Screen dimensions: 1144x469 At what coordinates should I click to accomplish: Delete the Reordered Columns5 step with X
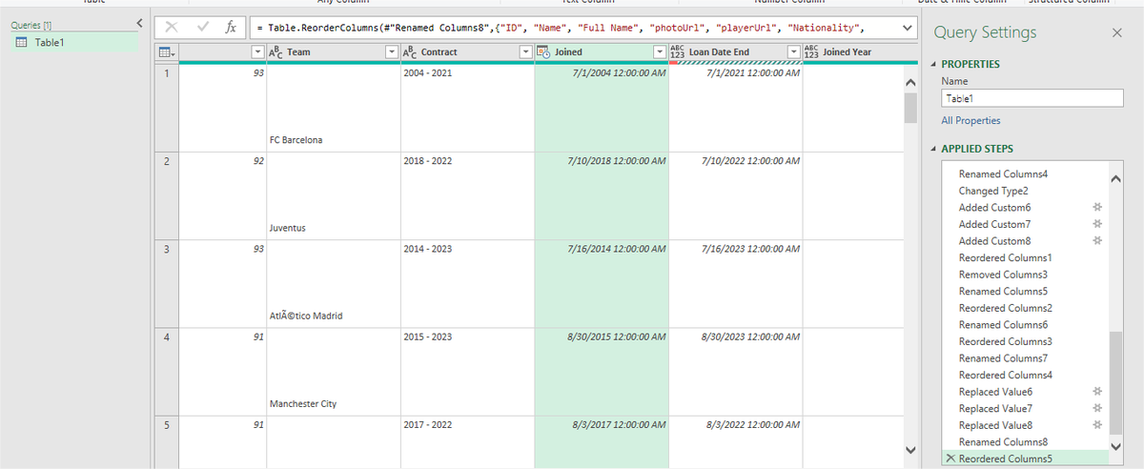pyautogui.click(x=950, y=459)
